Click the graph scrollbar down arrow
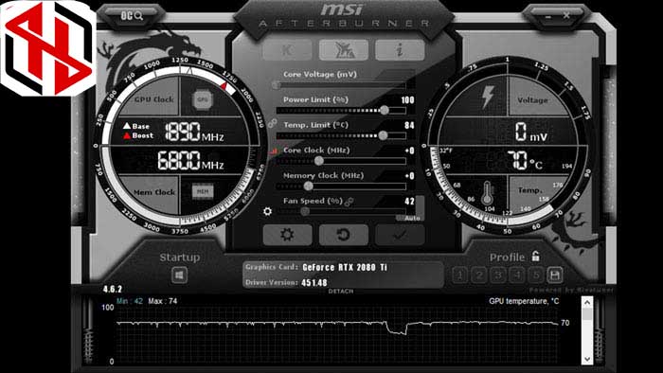663x373 pixels. pos(587,359)
